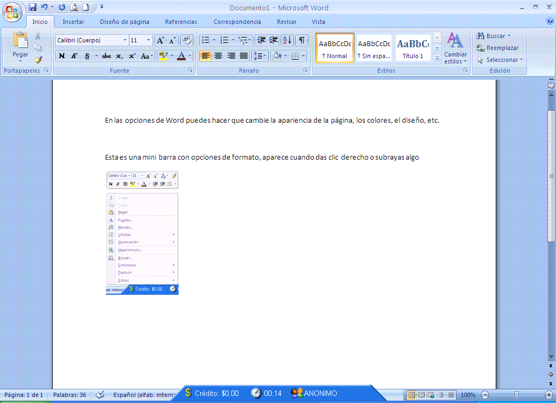Increase font size with grow font
The width and height of the screenshot is (556, 403).
click(160, 40)
